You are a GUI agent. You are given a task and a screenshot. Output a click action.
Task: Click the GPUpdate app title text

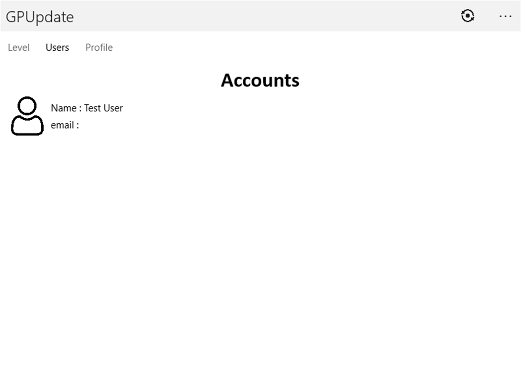(x=40, y=17)
